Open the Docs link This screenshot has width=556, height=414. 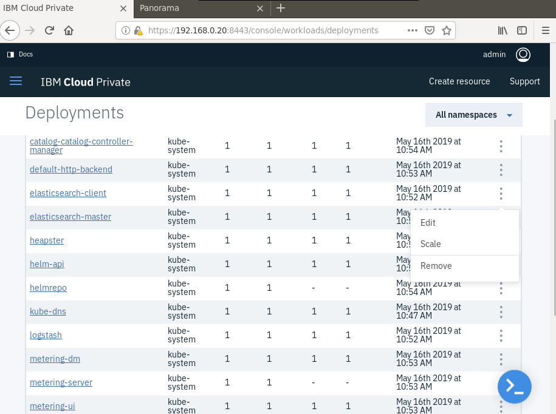click(26, 54)
